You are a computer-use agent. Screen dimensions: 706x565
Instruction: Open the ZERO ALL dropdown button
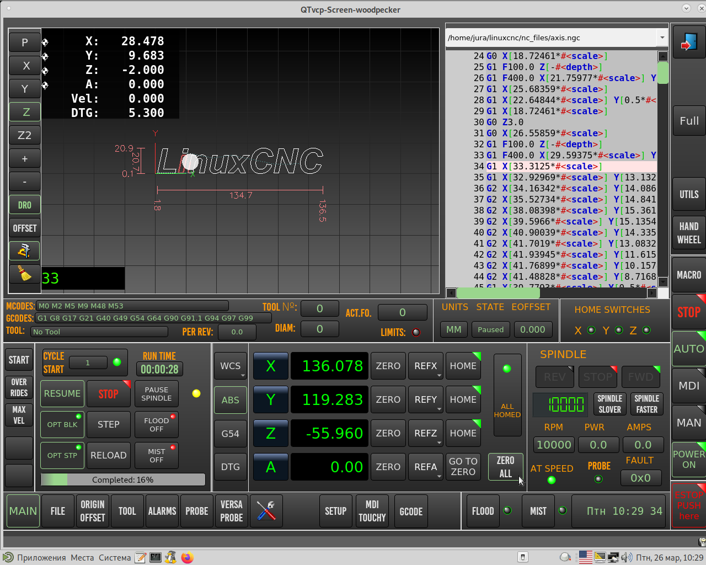coord(505,467)
